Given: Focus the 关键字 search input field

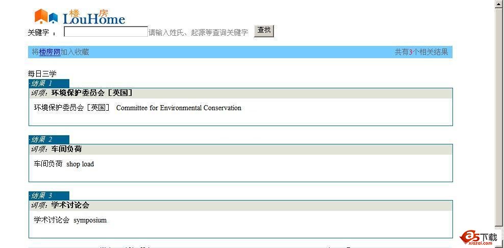Looking at the screenshot, I should tap(106, 32).
